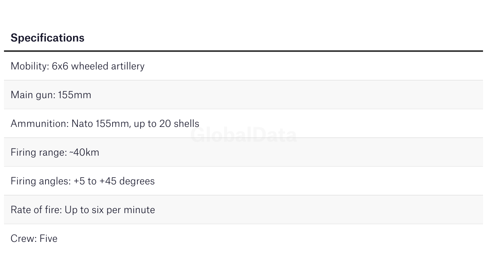The width and height of the screenshot is (487, 269).
Task: Click the dark divider line under Specifications
Action: (x=243, y=51)
